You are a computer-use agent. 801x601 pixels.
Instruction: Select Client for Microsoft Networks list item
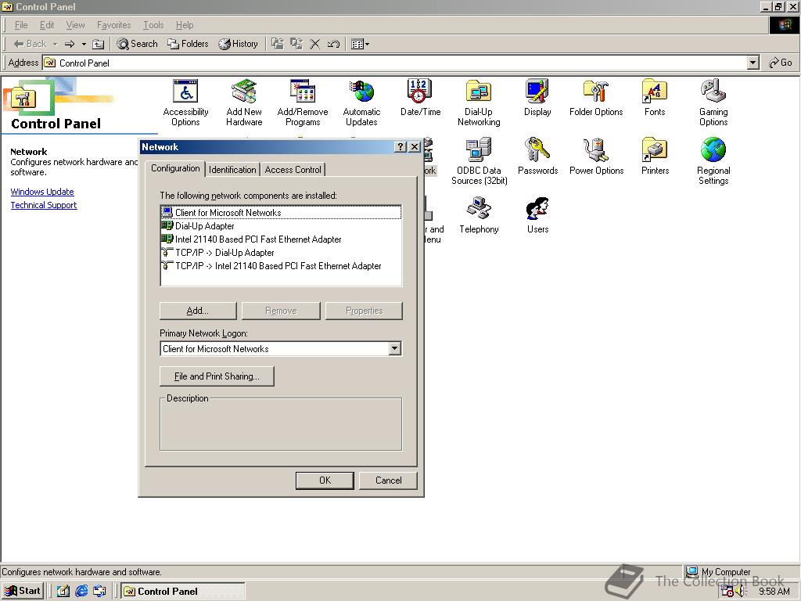point(281,213)
